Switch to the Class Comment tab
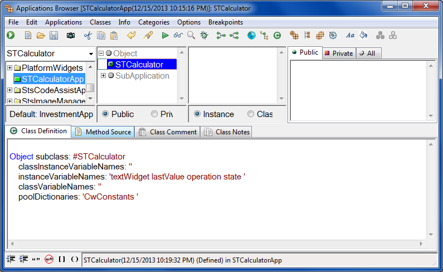 point(168,132)
